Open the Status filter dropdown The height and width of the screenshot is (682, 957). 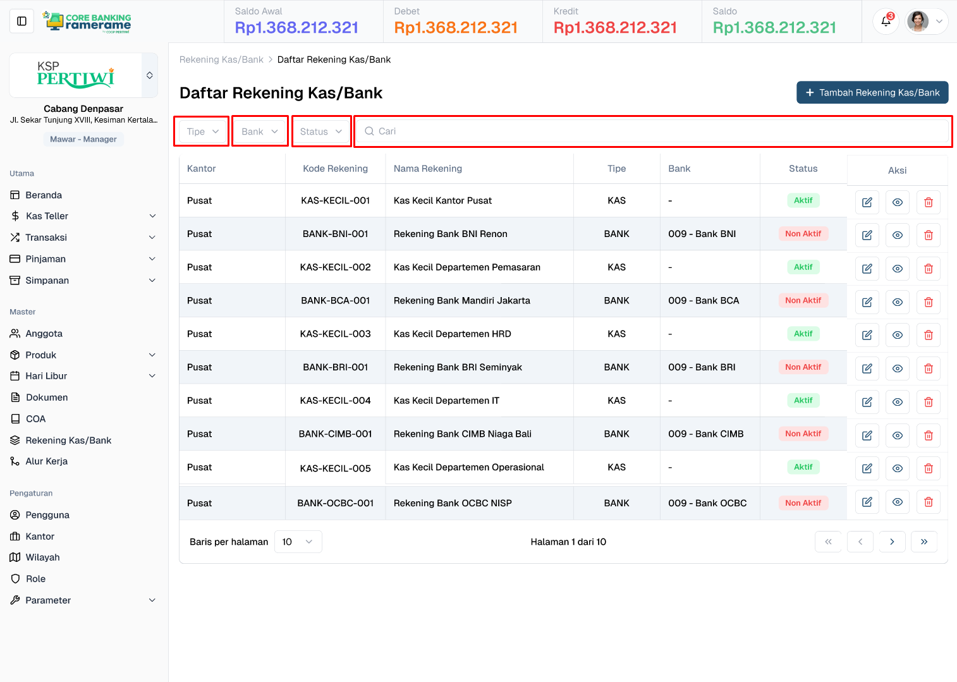coord(321,131)
